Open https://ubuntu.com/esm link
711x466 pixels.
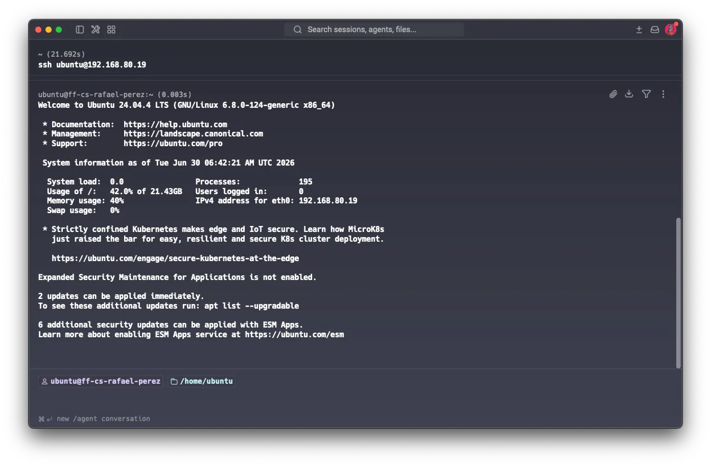[295, 335]
